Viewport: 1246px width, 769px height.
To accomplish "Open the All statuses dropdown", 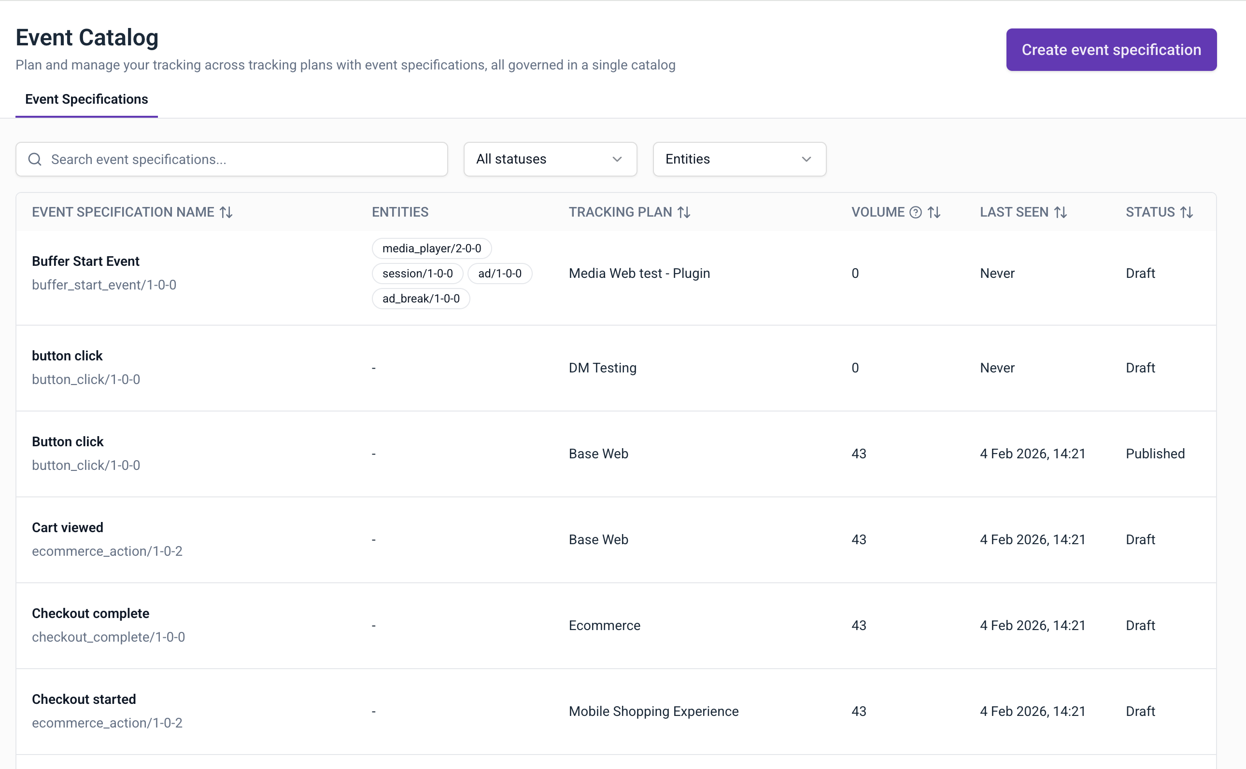I will click(550, 159).
